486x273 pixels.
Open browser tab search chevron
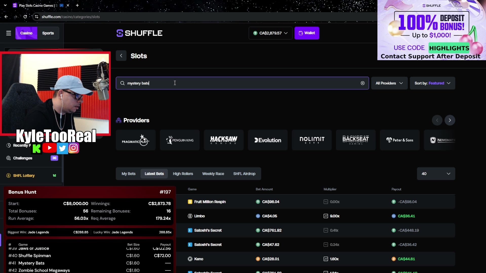pyautogui.click(x=5, y=5)
